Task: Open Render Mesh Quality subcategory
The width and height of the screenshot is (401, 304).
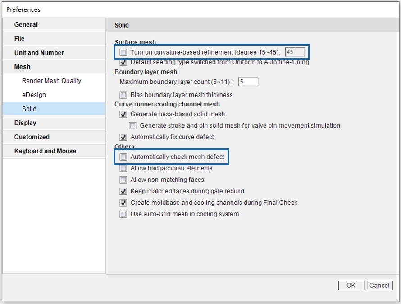Action: coord(51,81)
